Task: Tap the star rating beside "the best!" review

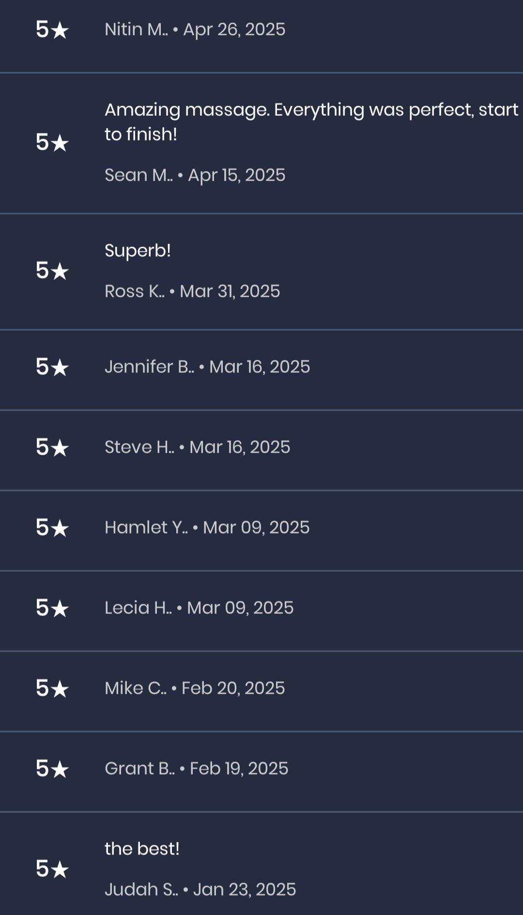Action: (52, 869)
